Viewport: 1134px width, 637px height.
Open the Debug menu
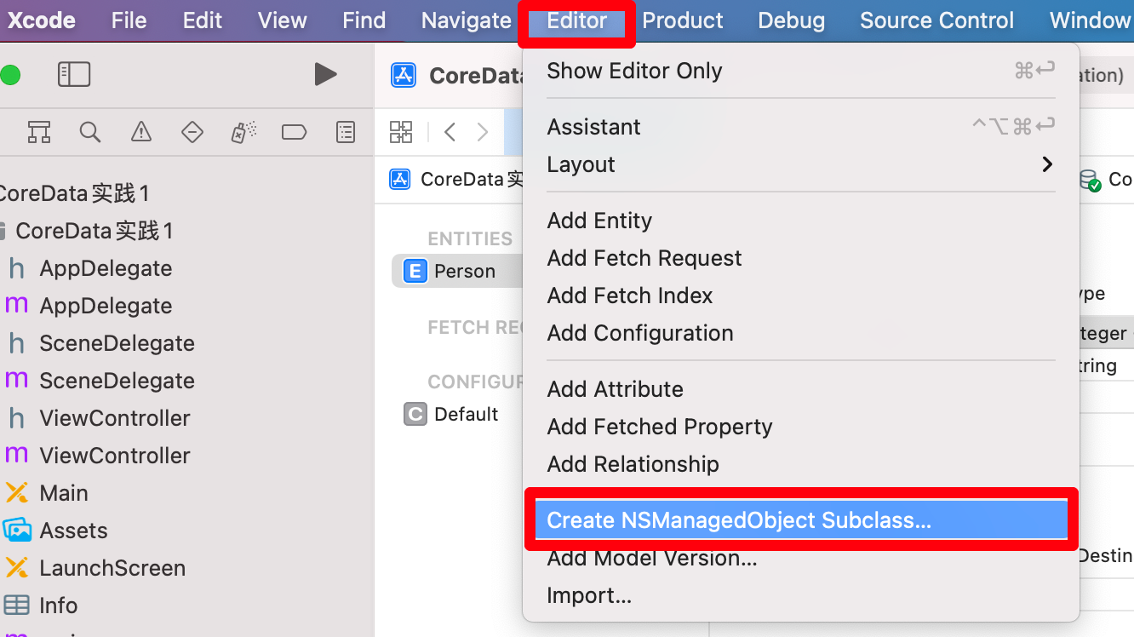[x=792, y=20]
